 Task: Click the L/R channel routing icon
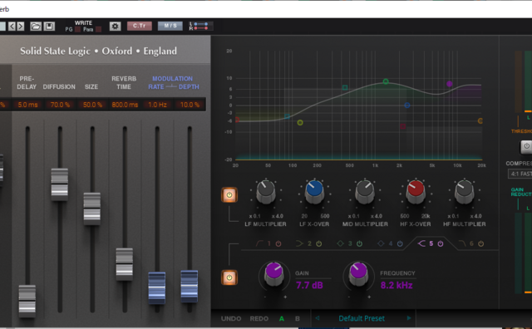click(201, 26)
